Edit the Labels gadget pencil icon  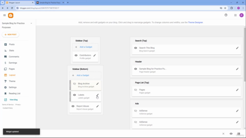click(97, 95)
